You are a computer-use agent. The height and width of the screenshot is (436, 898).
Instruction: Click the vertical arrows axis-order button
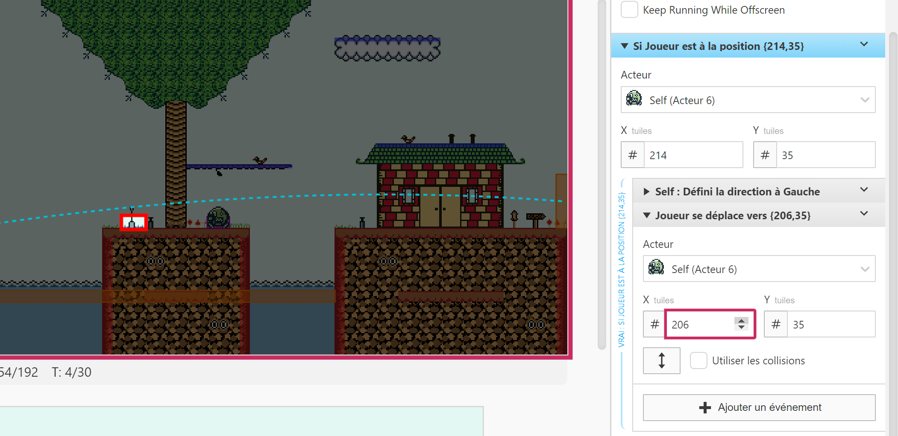tap(661, 360)
